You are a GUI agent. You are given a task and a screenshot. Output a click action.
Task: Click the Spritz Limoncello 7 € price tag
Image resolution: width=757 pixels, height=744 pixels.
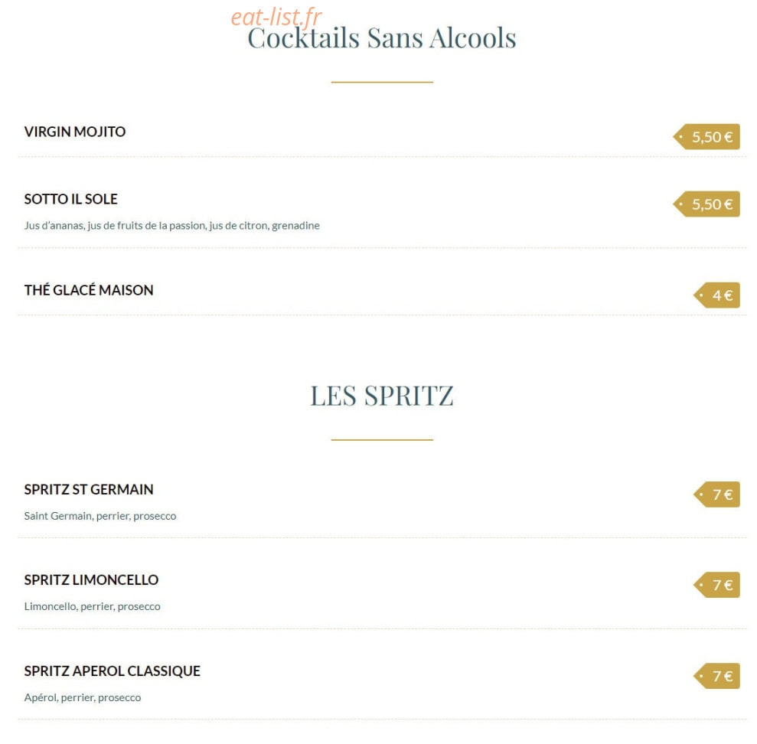716,585
